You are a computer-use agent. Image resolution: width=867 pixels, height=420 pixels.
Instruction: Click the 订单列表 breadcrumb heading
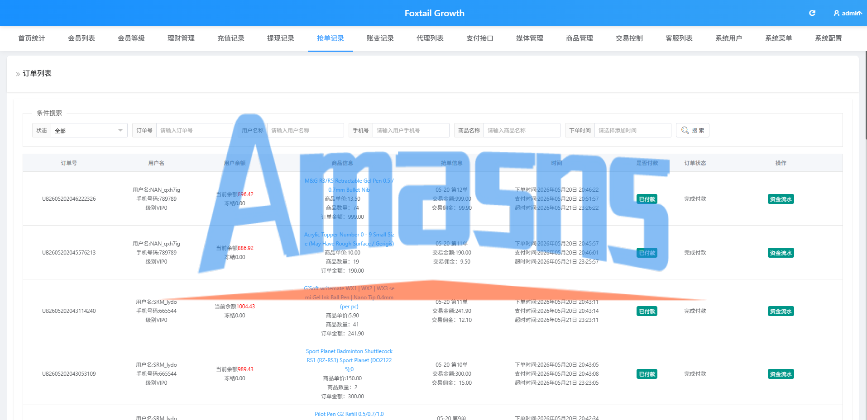[37, 73]
